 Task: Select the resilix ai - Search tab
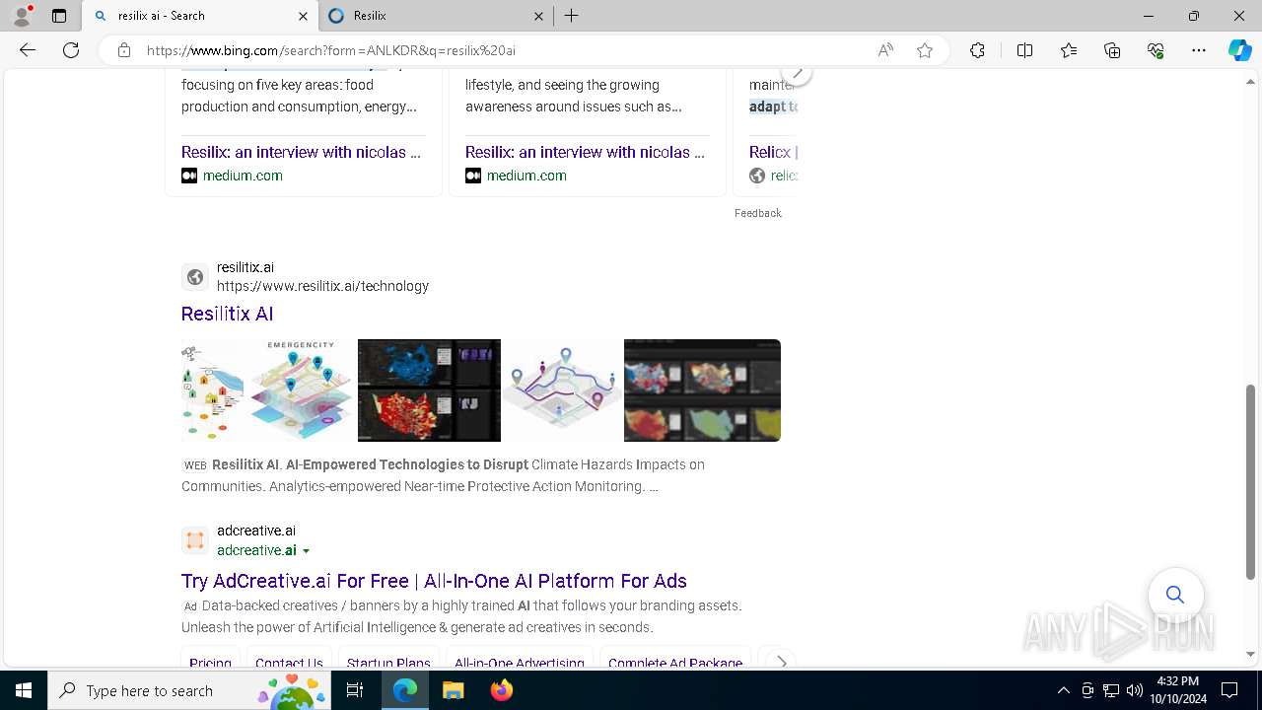[200, 16]
